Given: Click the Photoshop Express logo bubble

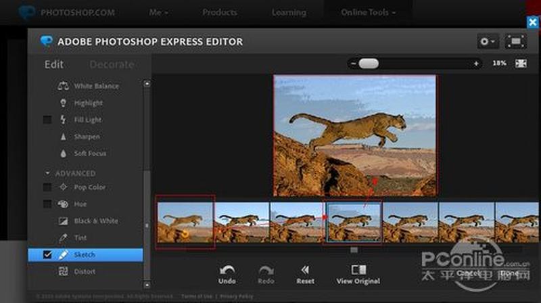Looking at the screenshot, I should tap(46, 41).
